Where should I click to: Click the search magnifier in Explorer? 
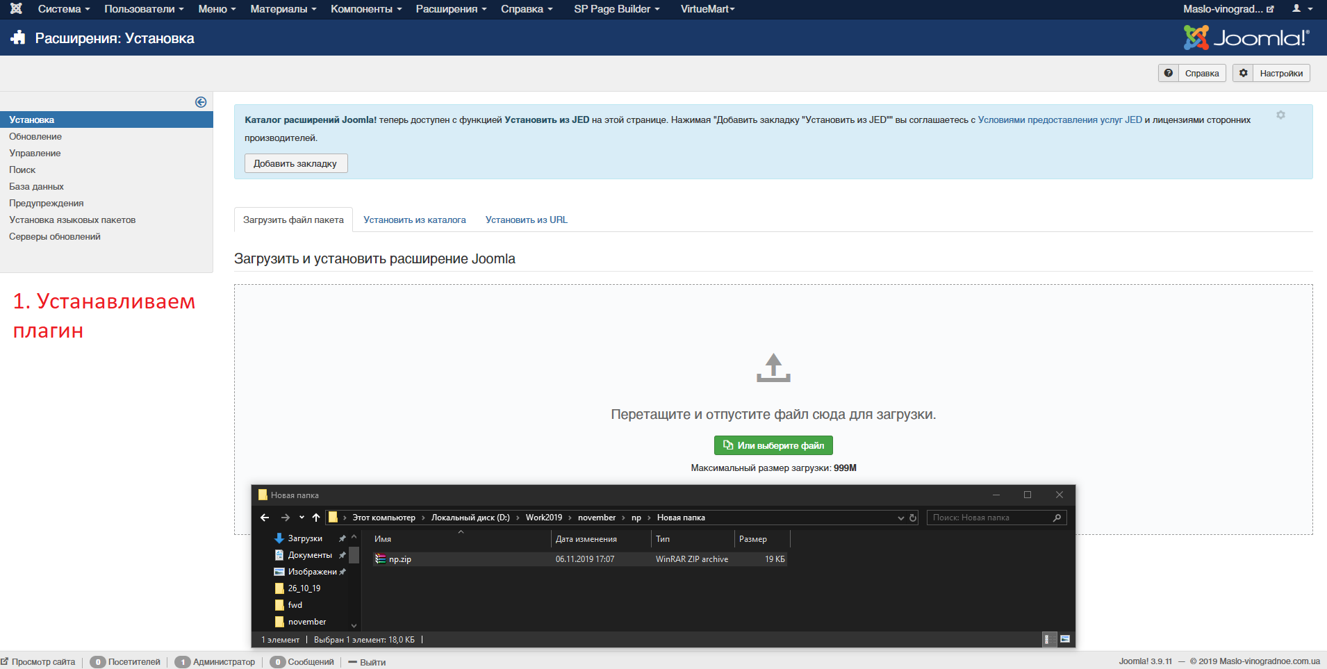[x=1057, y=518]
